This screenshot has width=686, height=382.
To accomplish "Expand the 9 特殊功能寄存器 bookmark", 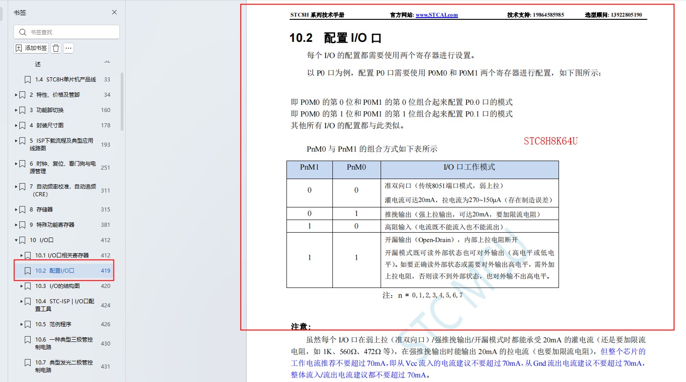I will tap(16, 225).
